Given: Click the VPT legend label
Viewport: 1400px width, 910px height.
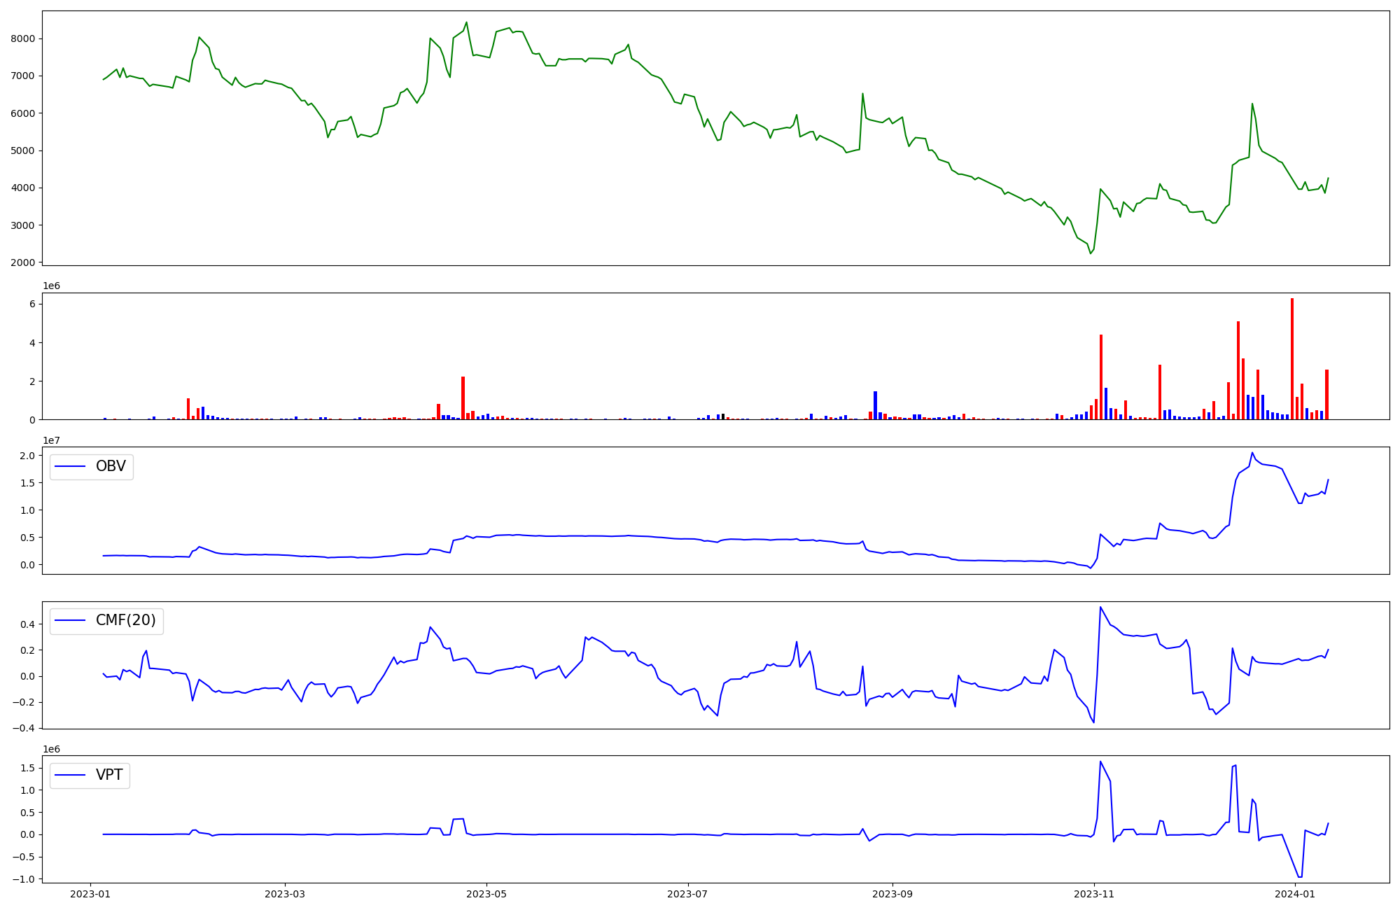Looking at the screenshot, I should [x=109, y=775].
